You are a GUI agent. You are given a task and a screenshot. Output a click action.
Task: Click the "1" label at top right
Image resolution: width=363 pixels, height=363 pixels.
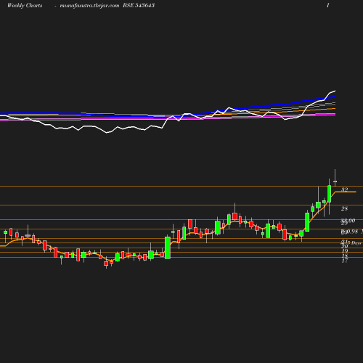point(328,5)
